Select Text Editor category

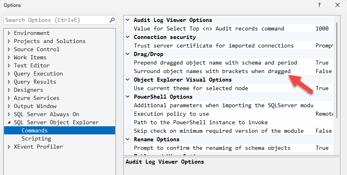32,66
